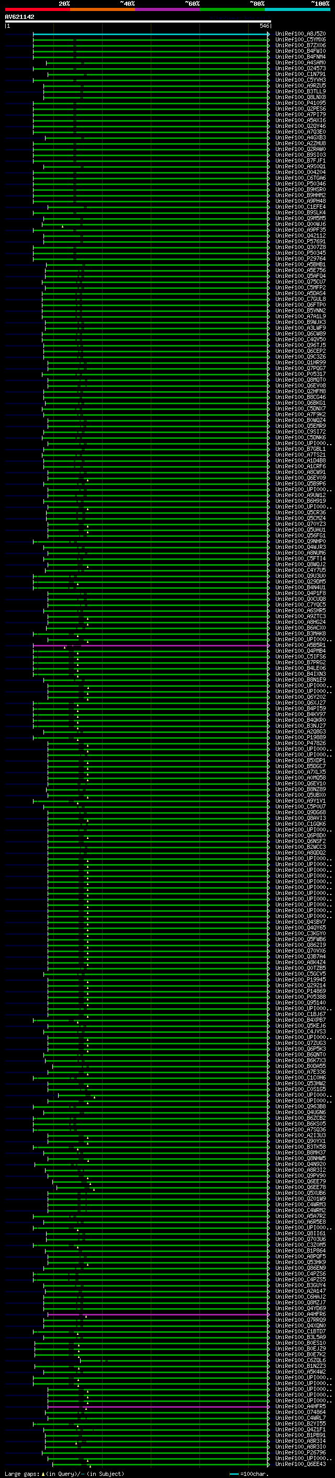Select UniRef100_Q6Y202 subject name
Image resolution: width=335 pixels, height=1478 pixels.
[300, 697]
